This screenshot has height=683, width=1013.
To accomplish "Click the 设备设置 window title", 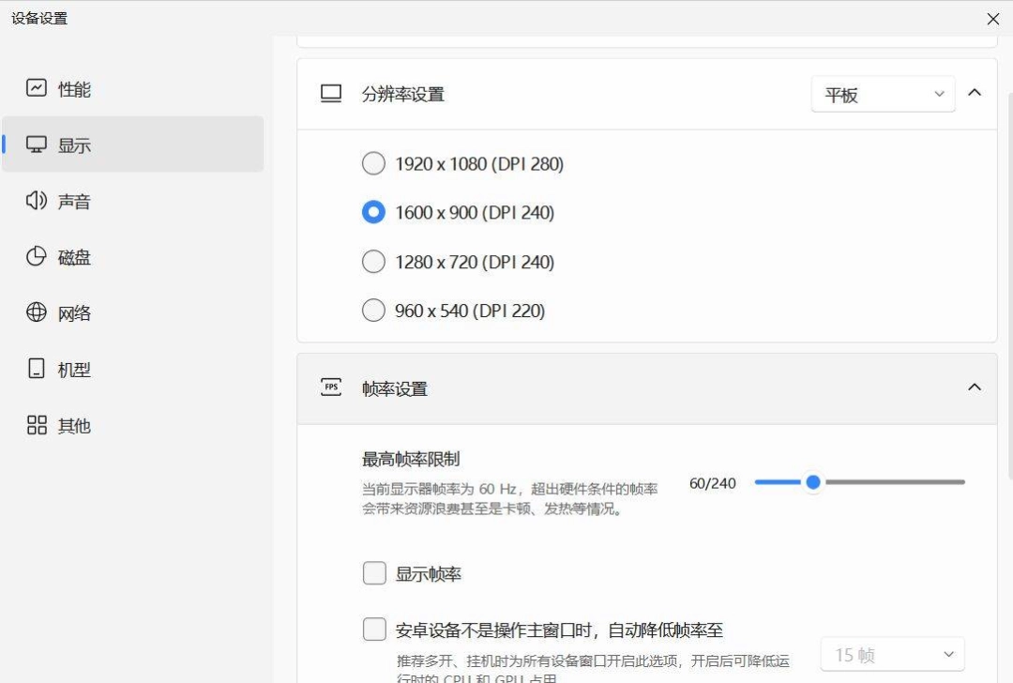I will (x=39, y=18).
